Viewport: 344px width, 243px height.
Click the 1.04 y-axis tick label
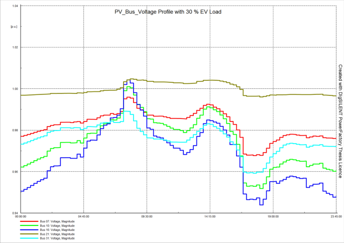tap(15, 6)
